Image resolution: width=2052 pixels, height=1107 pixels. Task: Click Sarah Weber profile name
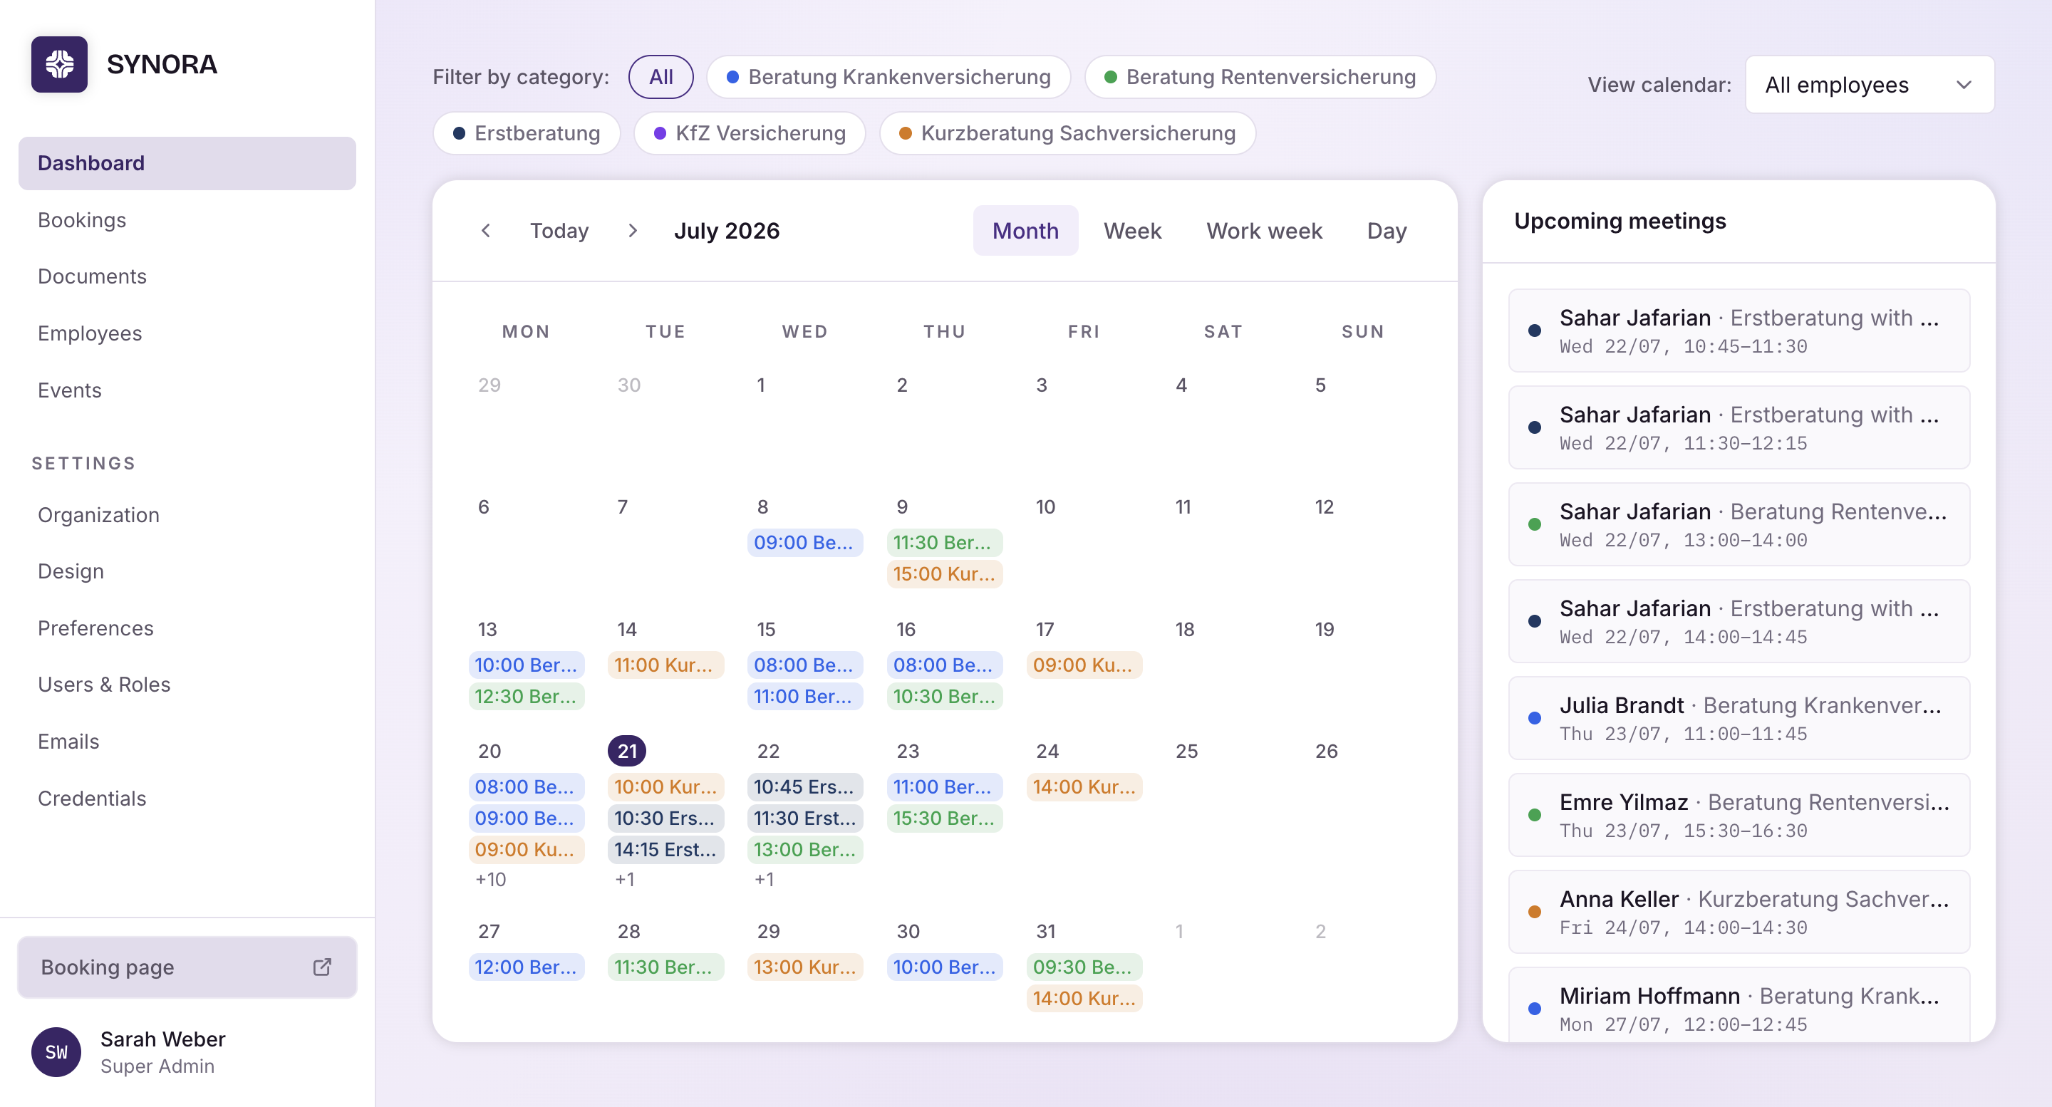pyautogui.click(x=162, y=1039)
